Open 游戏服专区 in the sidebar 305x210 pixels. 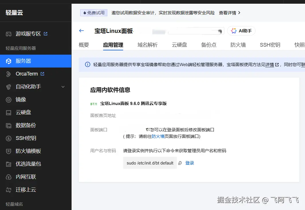tap(28, 34)
